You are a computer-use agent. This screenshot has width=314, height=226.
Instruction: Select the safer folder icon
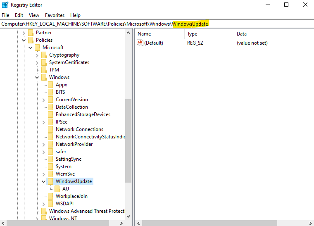click(x=50, y=152)
